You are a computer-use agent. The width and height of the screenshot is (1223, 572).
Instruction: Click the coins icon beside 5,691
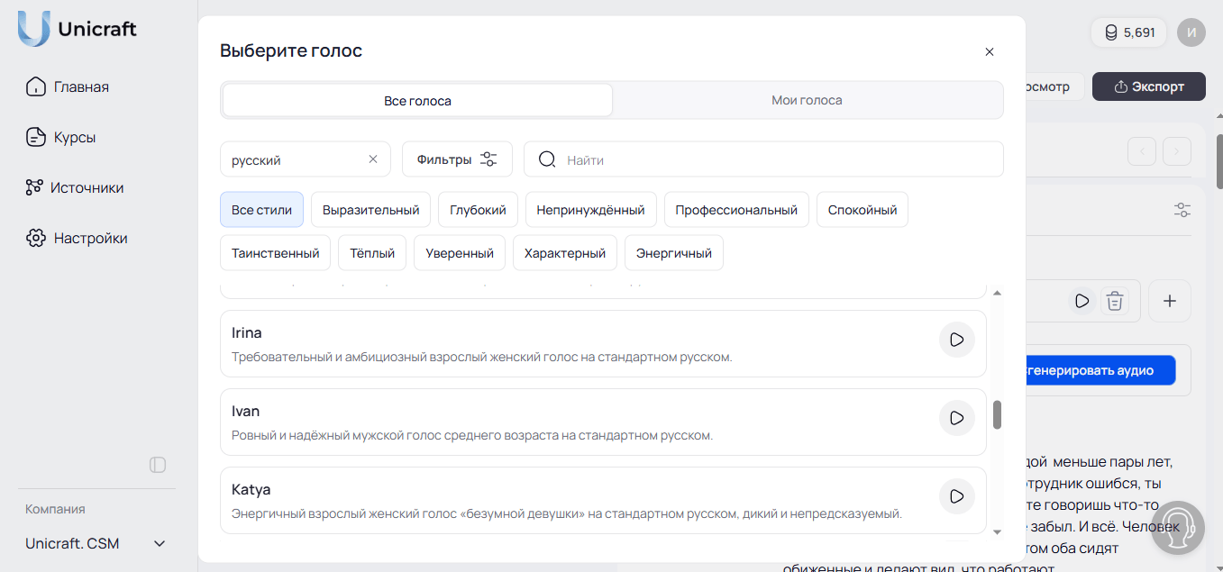click(1110, 32)
